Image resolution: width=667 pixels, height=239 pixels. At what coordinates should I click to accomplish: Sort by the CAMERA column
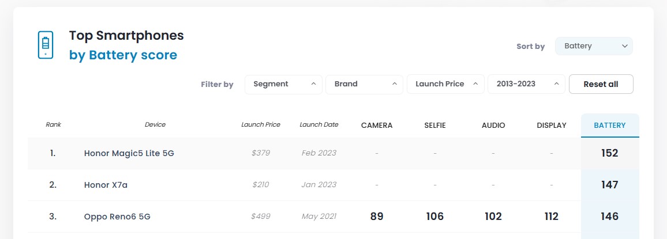pos(377,125)
